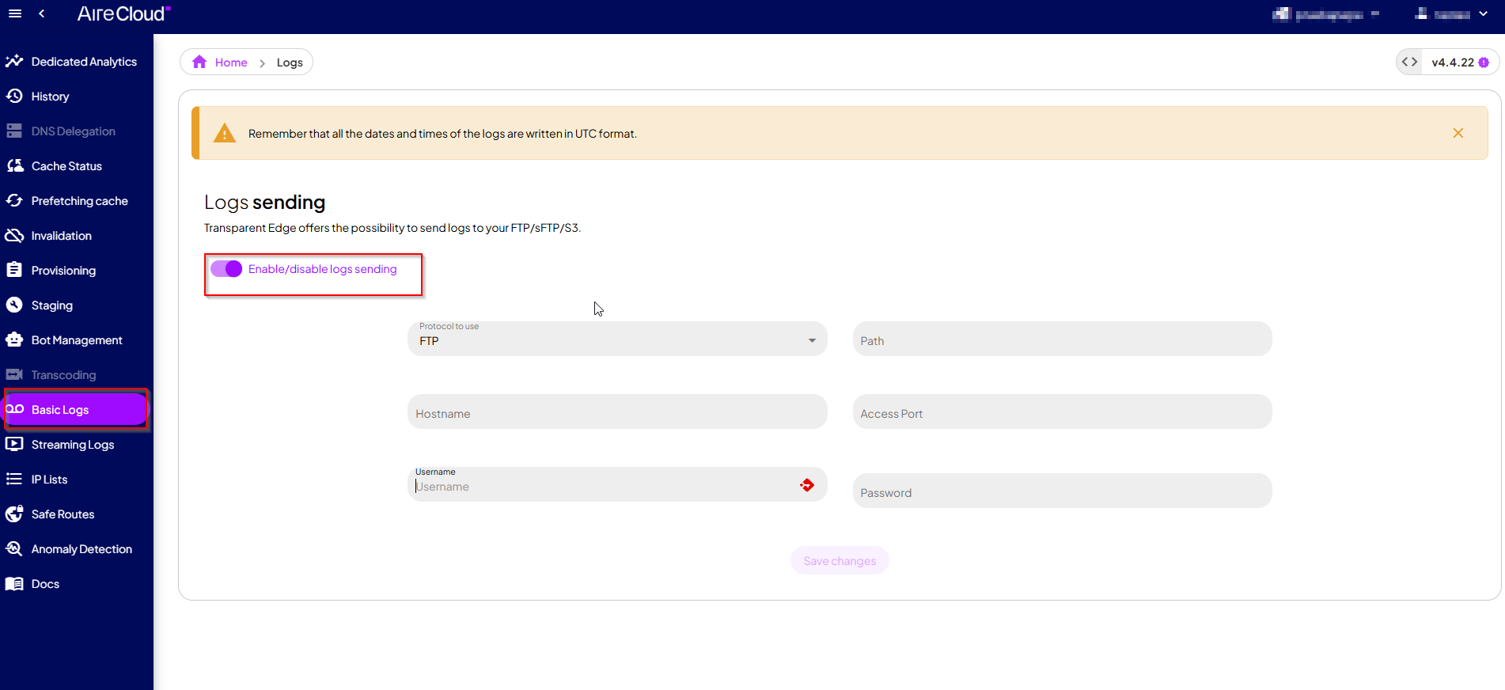The image size is (1505, 690).
Task: Click the Logs breadcrumb item
Action: (290, 63)
